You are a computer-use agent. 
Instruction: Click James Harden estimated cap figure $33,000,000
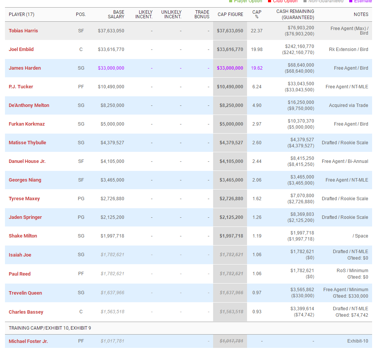pos(230,68)
